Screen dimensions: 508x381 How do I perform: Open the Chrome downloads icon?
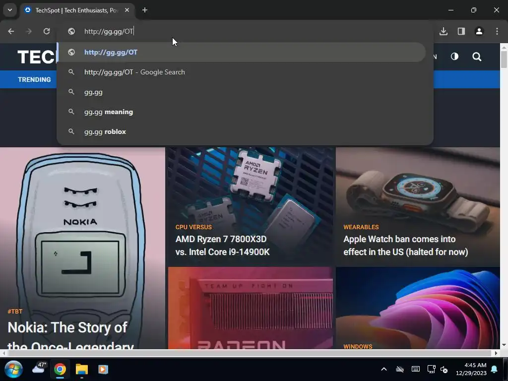click(x=444, y=31)
